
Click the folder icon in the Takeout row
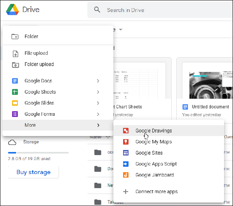coord(97,202)
